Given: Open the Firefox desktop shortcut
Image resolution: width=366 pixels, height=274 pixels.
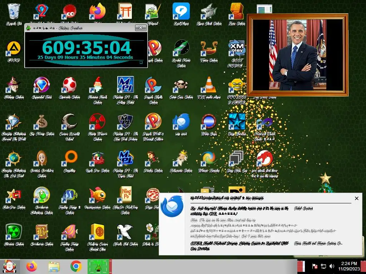Looking at the screenshot, I should (97, 11).
